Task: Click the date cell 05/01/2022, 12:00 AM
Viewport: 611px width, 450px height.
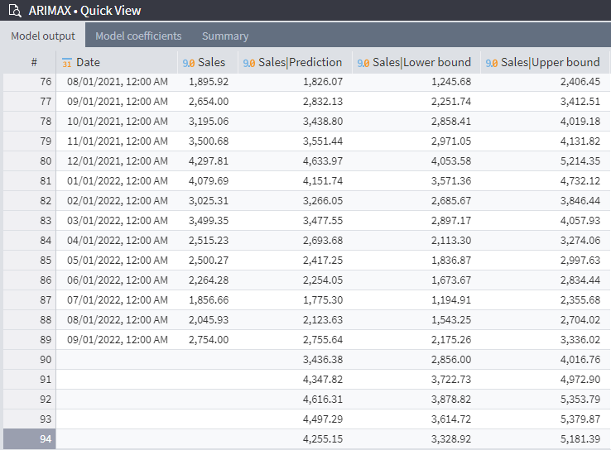Action: click(118, 261)
